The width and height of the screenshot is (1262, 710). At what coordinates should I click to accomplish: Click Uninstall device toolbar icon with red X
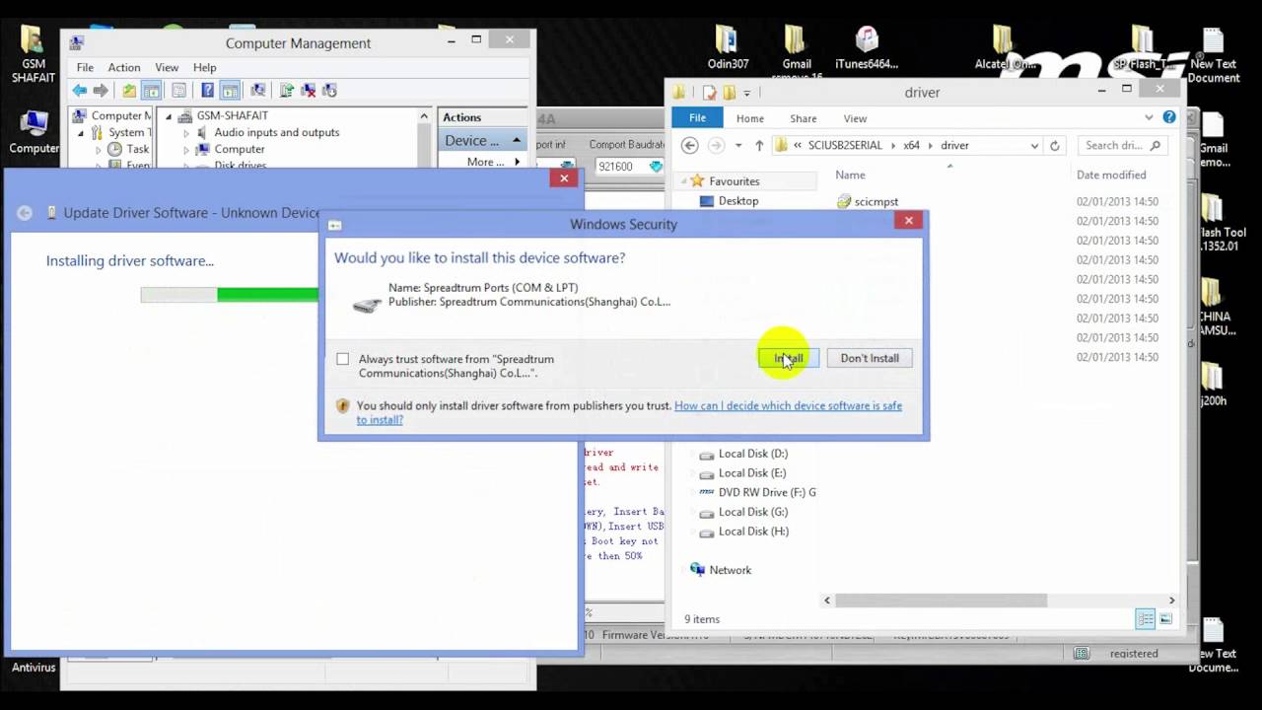(x=309, y=90)
